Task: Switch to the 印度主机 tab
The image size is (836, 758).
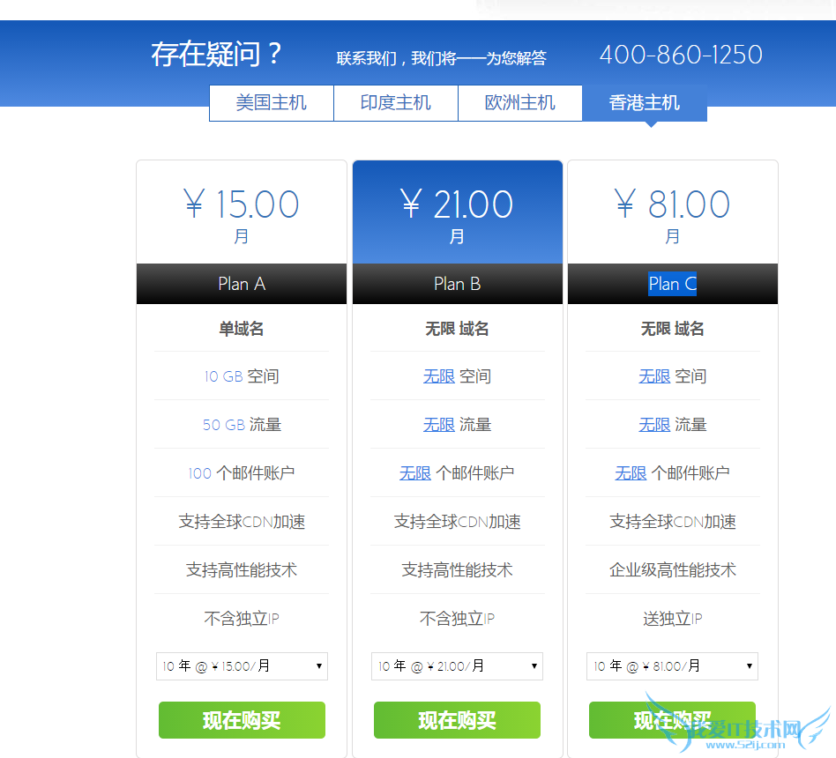Action: point(395,103)
